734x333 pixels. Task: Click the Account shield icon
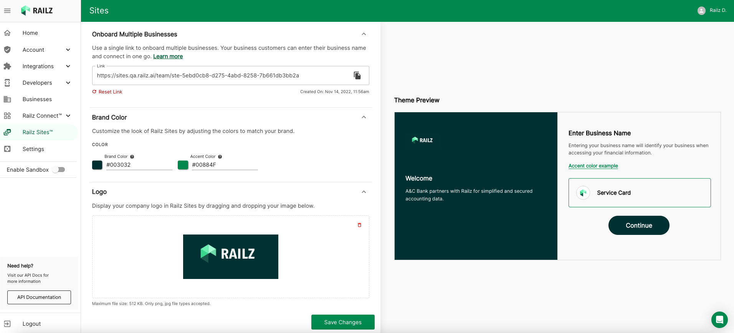7,50
